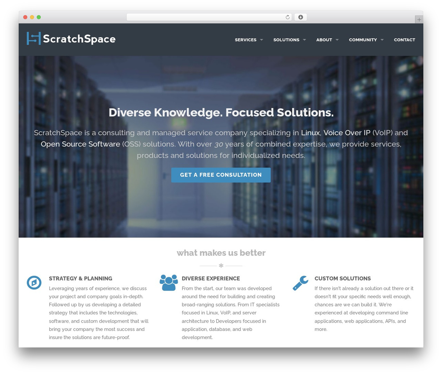Click the 'Diverse Knowledge. Focused Solutions.' headline
Viewport: 442px width, 374px height.
pos(221,112)
